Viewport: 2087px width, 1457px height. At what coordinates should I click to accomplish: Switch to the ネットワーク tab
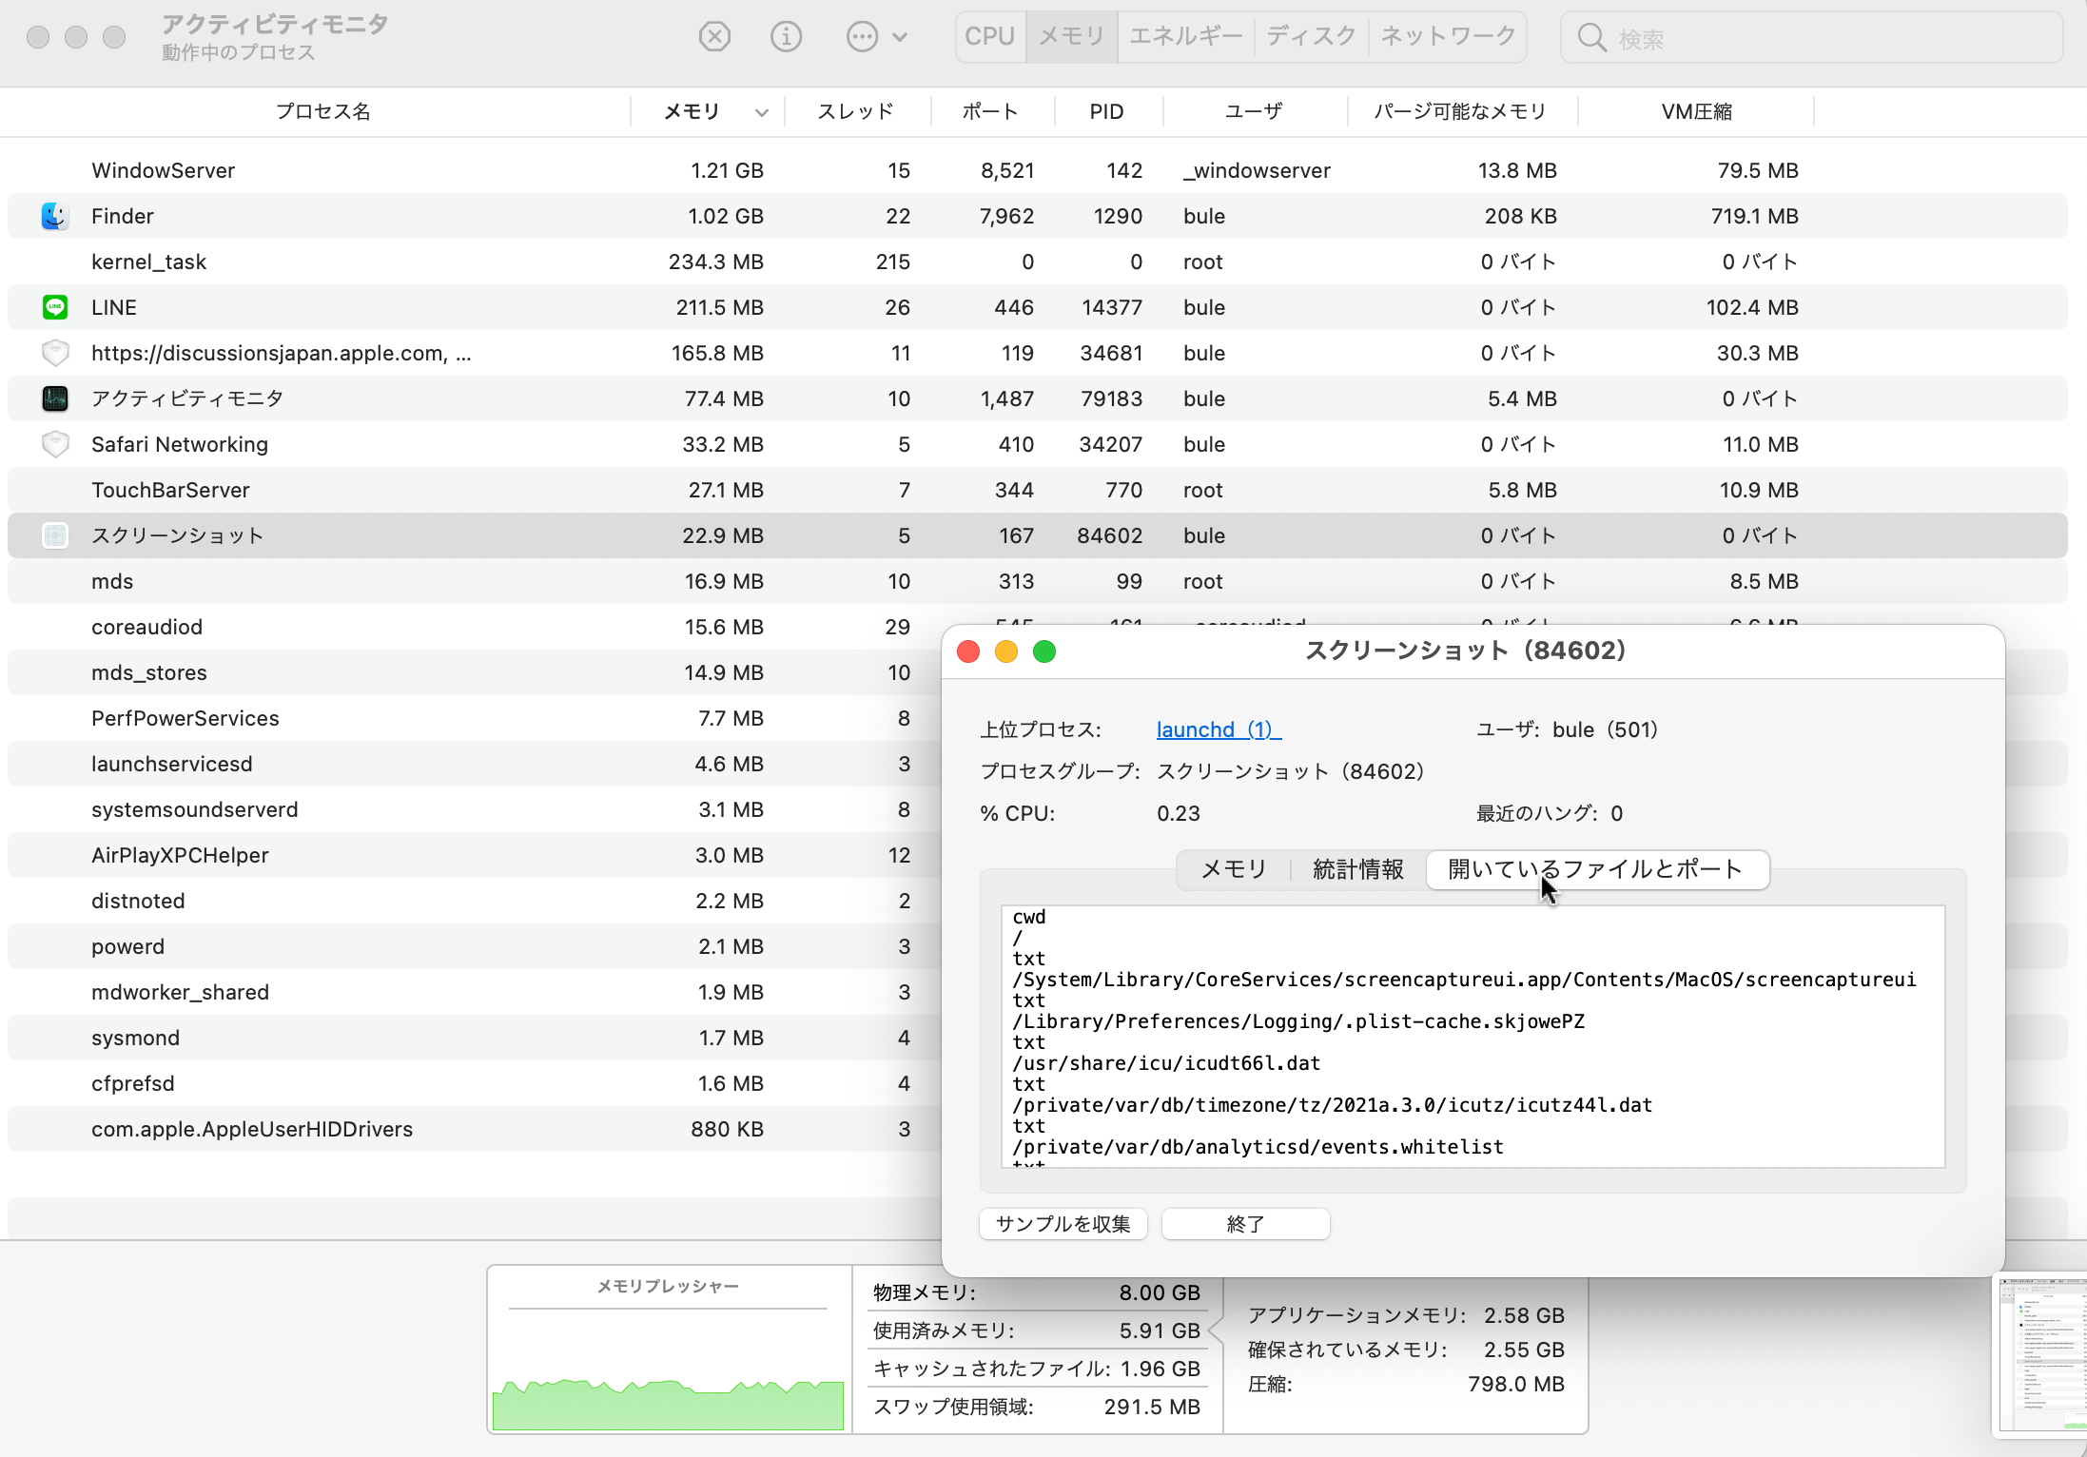click(1448, 37)
